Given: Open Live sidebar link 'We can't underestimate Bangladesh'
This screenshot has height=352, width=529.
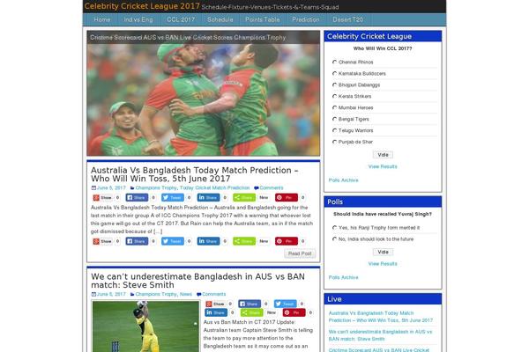Looking at the screenshot, I should (x=380, y=335).
